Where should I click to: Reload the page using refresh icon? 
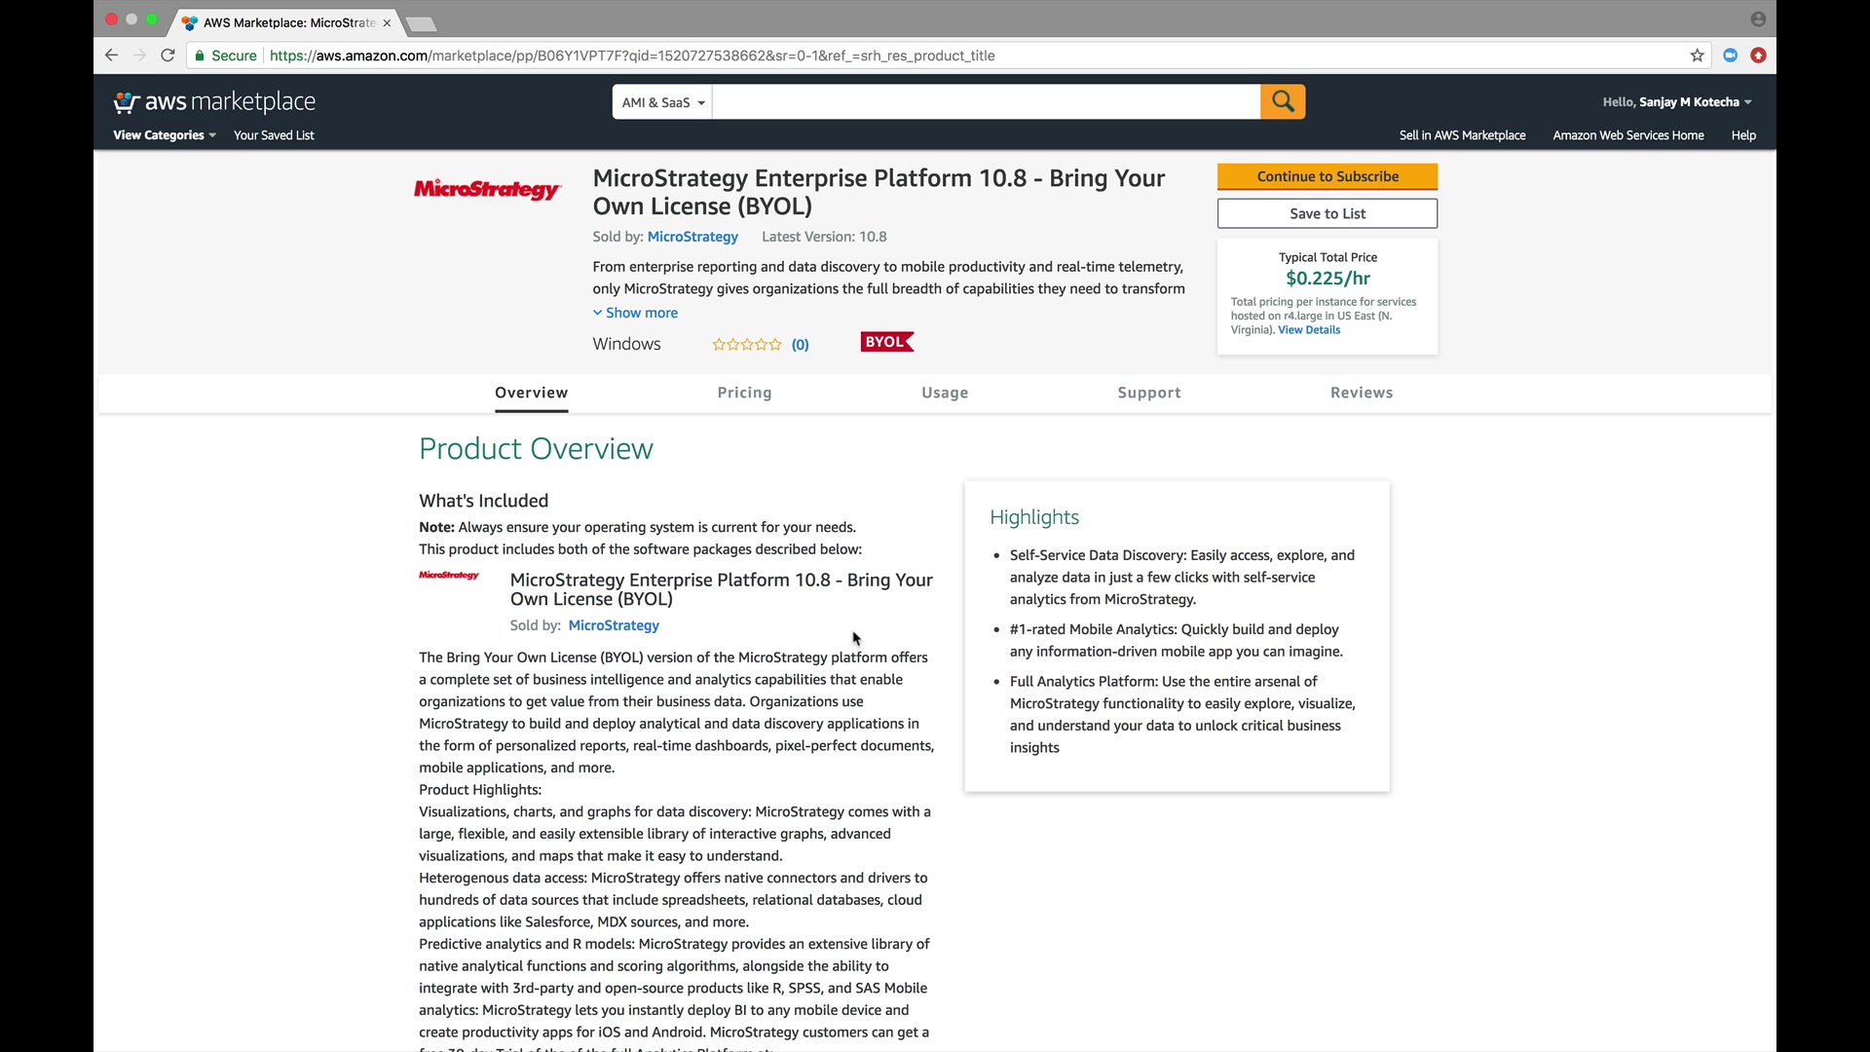pyautogui.click(x=168, y=56)
